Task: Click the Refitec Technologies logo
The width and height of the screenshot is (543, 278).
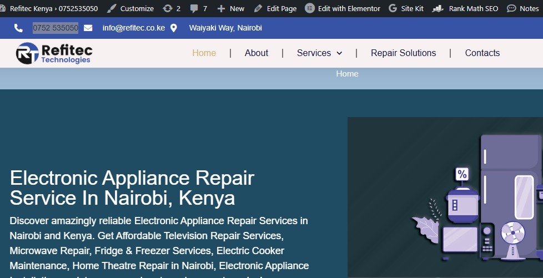Action: point(54,53)
